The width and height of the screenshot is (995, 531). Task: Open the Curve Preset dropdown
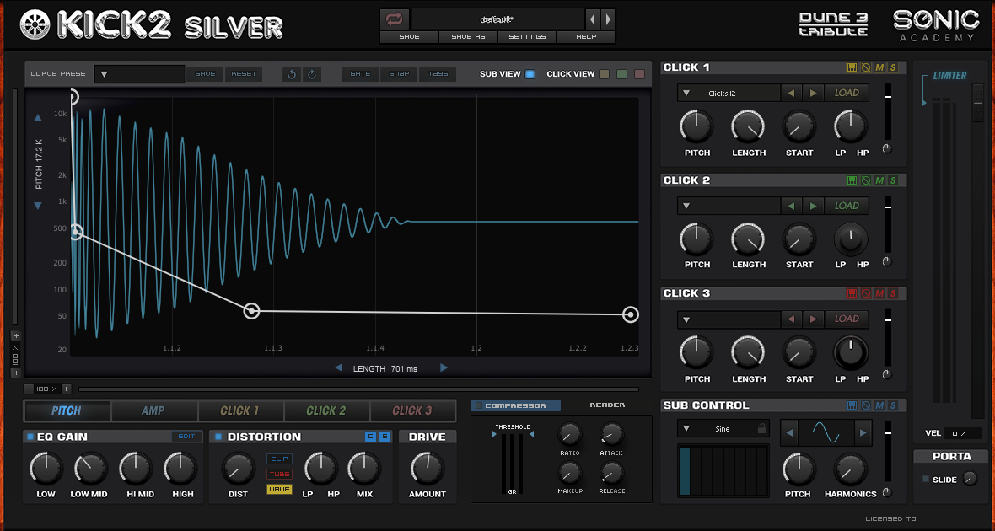(x=140, y=74)
